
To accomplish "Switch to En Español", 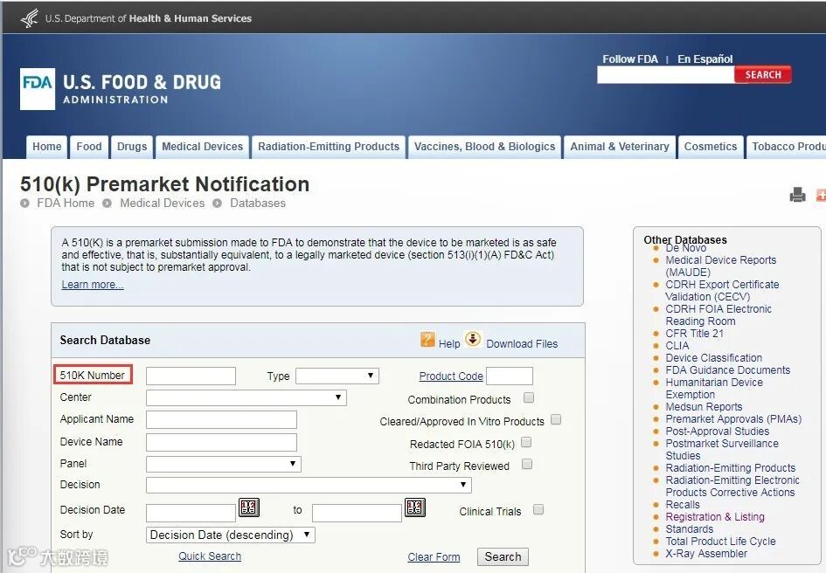I will click(x=705, y=59).
